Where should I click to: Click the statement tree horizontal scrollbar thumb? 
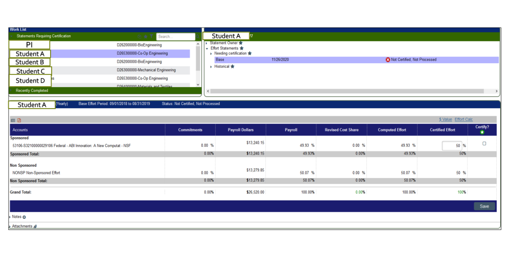point(346,91)
